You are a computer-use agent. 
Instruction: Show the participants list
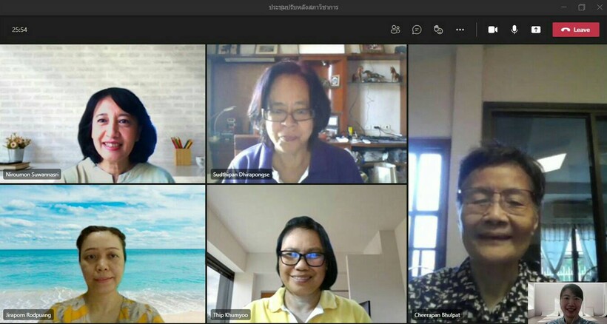(x=395, y=30)
